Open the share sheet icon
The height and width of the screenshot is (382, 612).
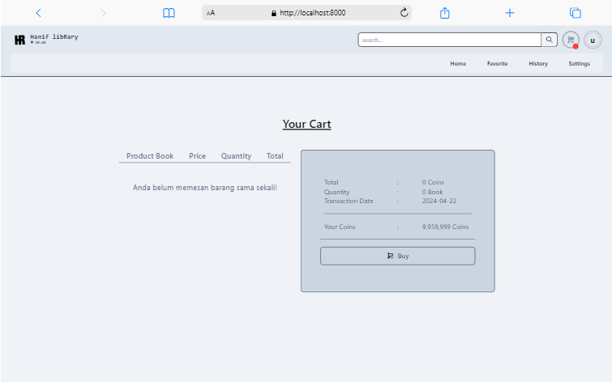[x=444, y=13]
